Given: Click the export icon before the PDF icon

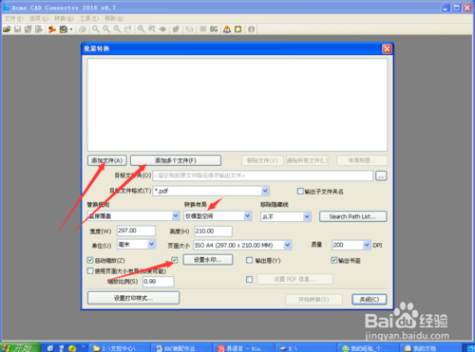Looking at the screenshot, I should (39, 29).
